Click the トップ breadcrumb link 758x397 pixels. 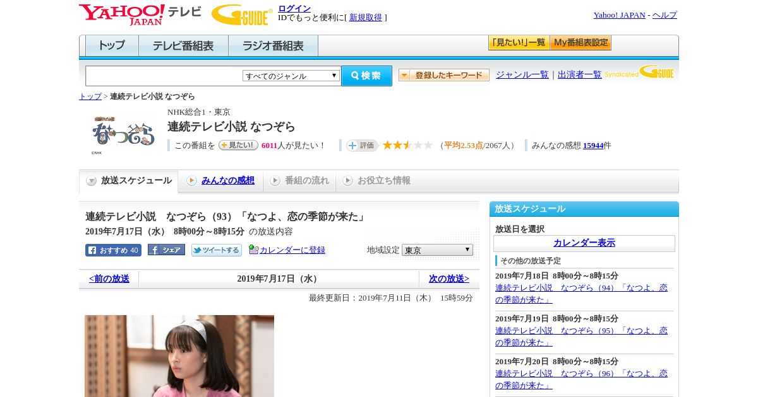tap(90, 96)
